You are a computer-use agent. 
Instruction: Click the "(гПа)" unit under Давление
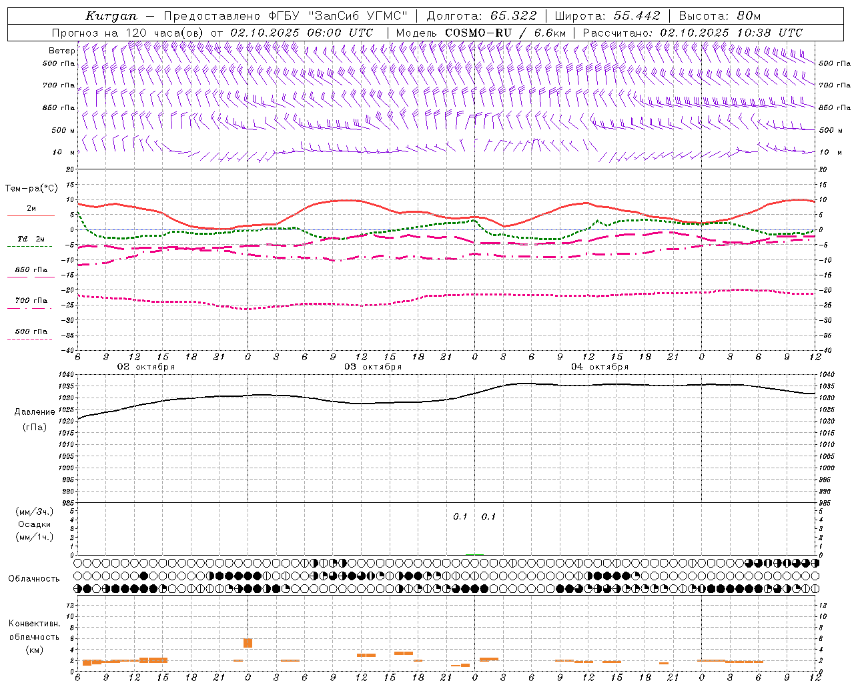[34, 427]
